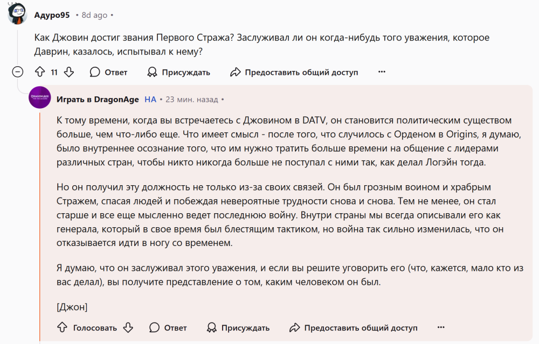Screen dimensions: 539x344
Task: Open the Адуро95 username link
Action: (52, 15)
